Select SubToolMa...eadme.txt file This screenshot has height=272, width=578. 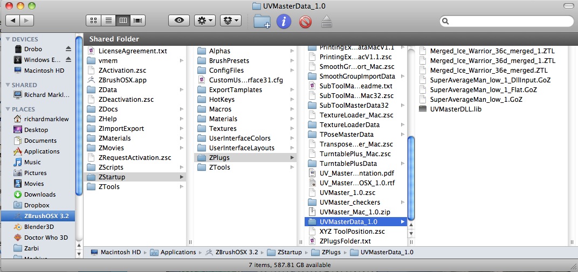[355, 86]
